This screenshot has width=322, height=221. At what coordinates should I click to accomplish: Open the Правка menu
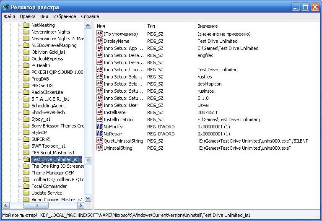pyautogui.click(x=28, y=16)
